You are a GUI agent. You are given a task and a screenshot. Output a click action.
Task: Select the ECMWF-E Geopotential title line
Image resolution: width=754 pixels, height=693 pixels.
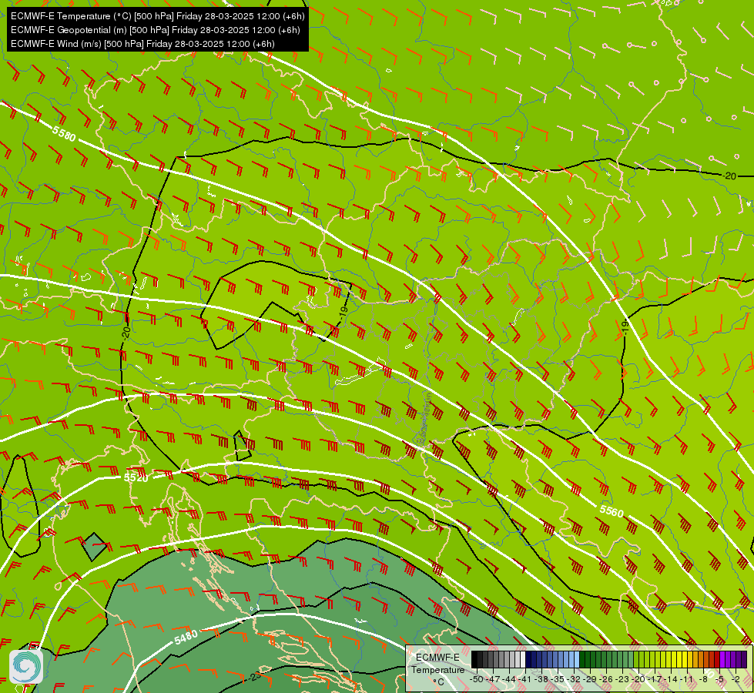coord(156,30)
